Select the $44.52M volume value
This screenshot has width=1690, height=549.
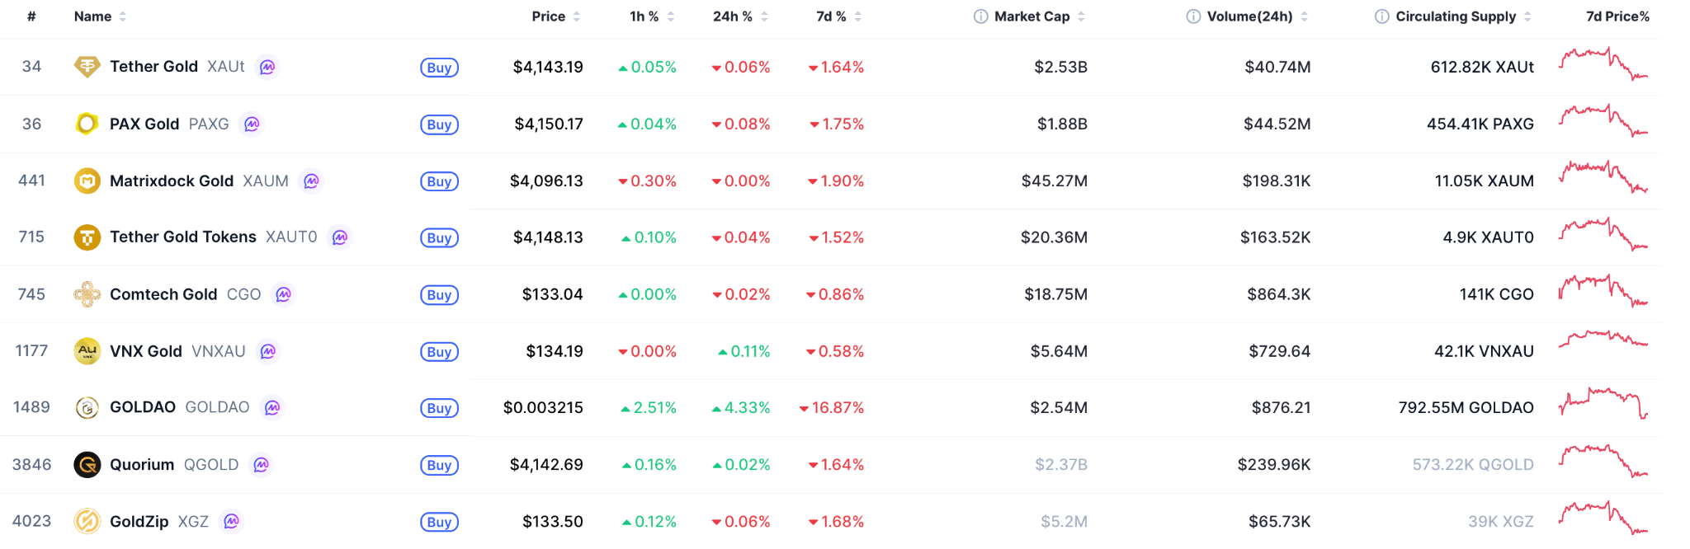tap(1277, 124)
